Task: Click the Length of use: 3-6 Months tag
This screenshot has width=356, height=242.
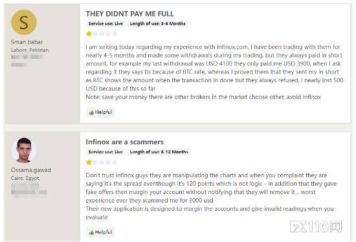Action: (157, 23)
